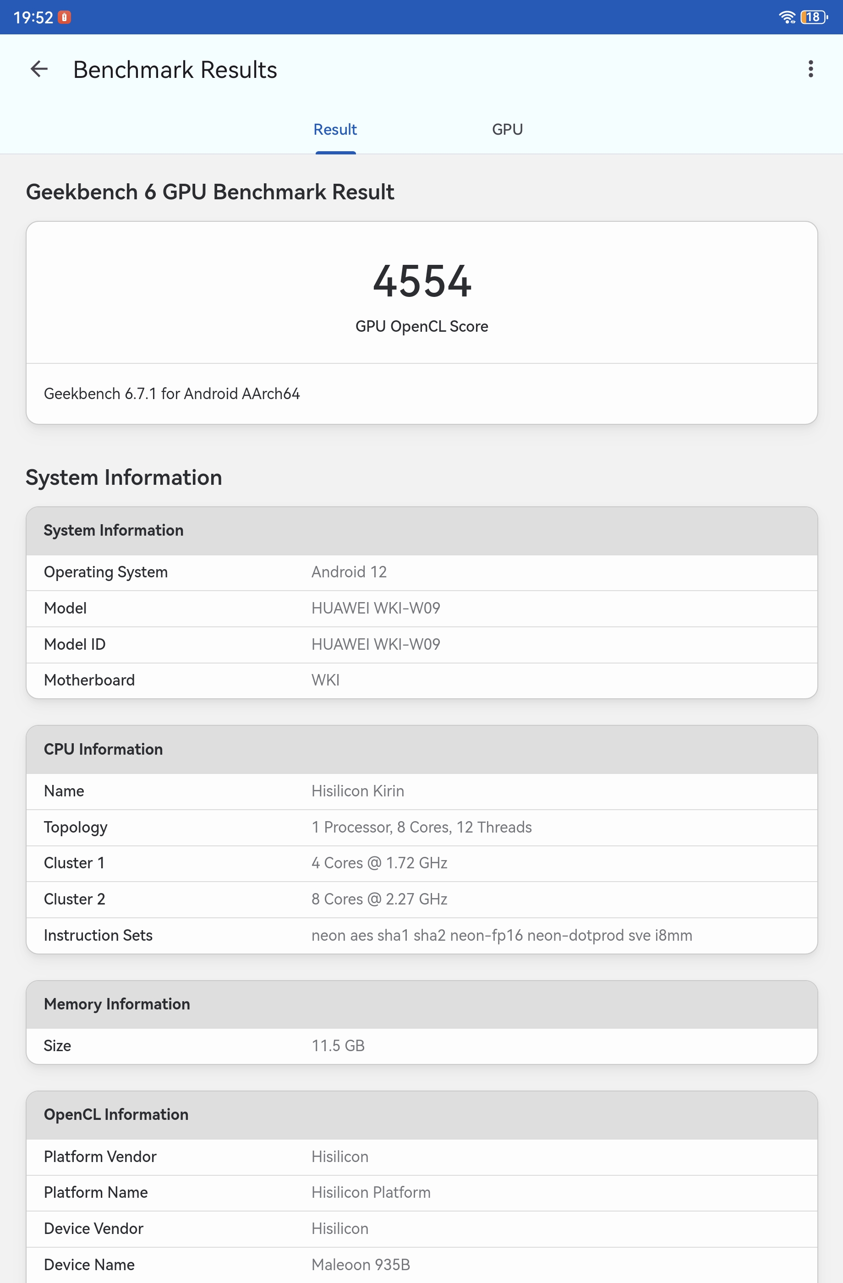Viewport: 843px width, 1283px height.
Task: Tap the Topology value with 12 Threads
Action: click(421, 827)
